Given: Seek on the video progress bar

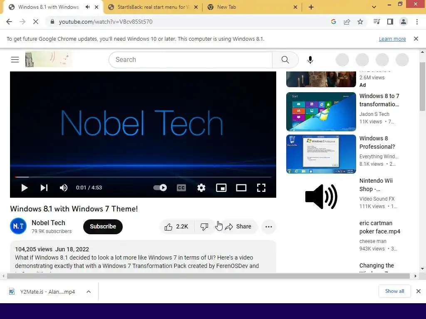Looking at the screenshot, I should tap(143, 177).
